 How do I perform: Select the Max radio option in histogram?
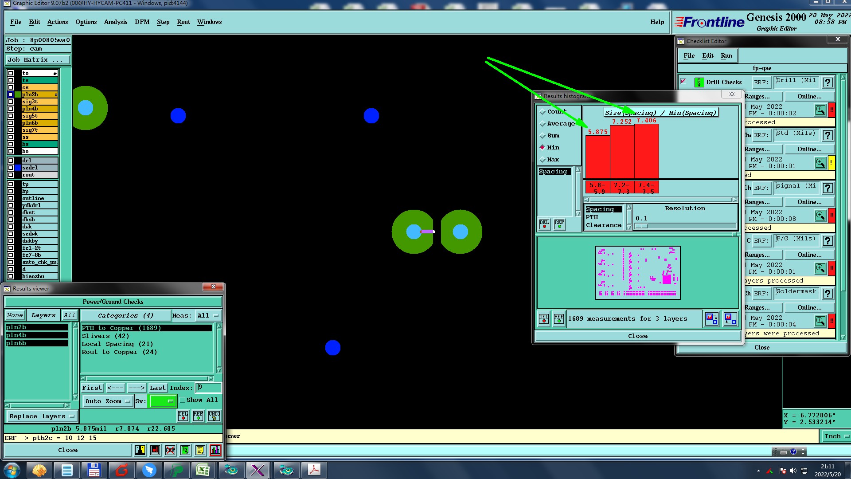(x=543, y=160)
